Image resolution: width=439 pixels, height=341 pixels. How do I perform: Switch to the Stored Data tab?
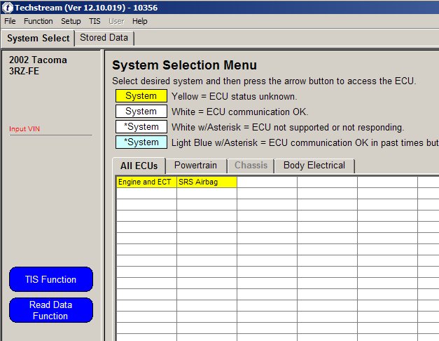[104, 38]
